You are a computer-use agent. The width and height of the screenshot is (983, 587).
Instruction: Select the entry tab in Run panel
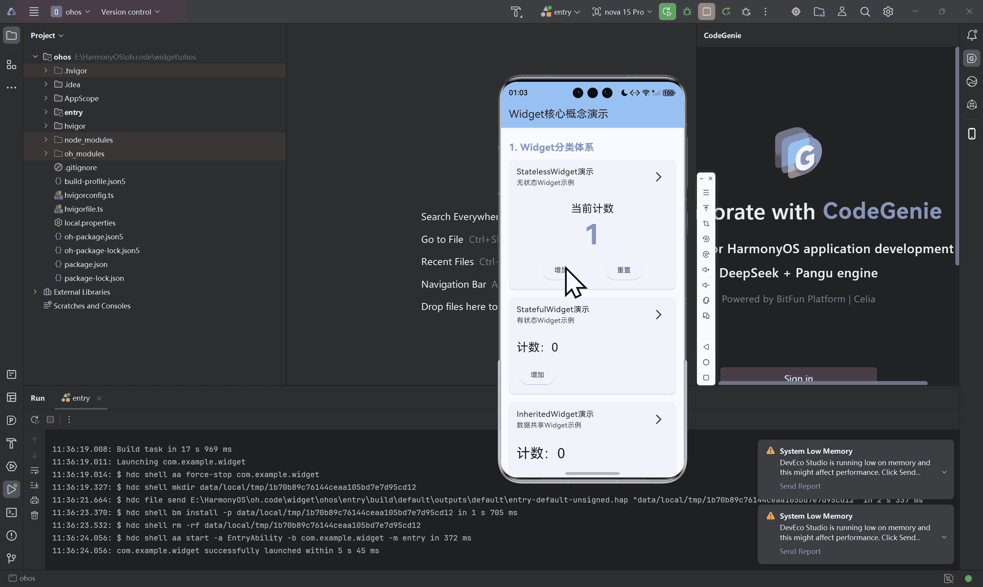click(x=81, y=398)
